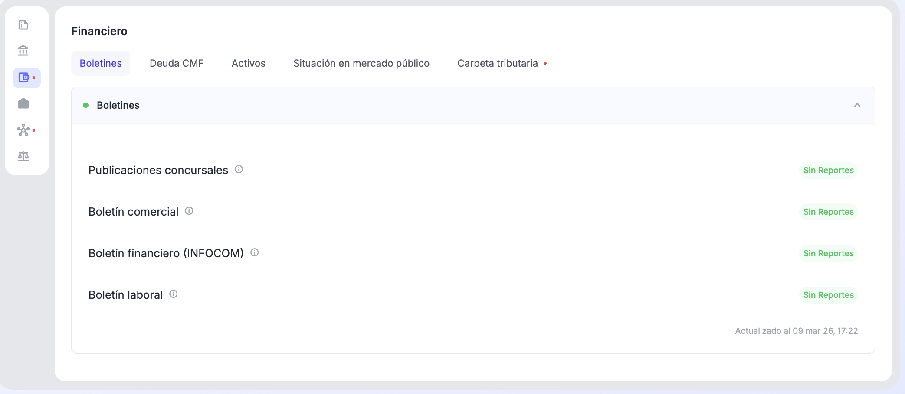The height and width of the screenshot is (394, 905).
Task: Open the Carpeta tributaria tab
Action: click(x=498, y=63)
